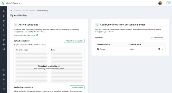Click 'Calendar provider' column header
This screenshot has height=93, width=172.
(x=104, y=44)
